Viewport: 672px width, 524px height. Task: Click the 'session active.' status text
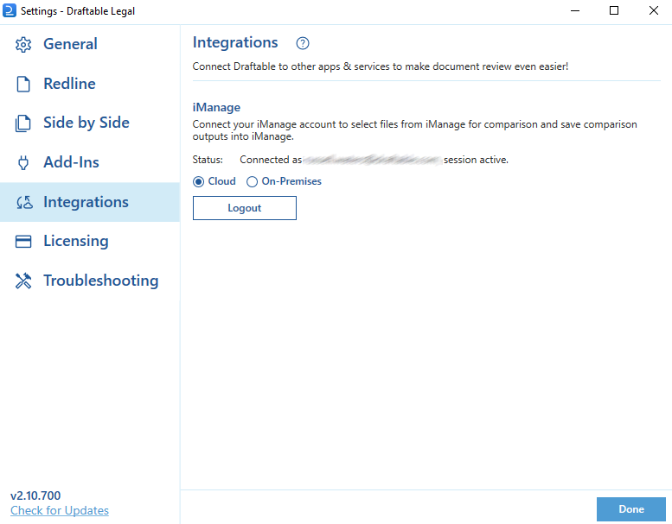tap(476, 160)
